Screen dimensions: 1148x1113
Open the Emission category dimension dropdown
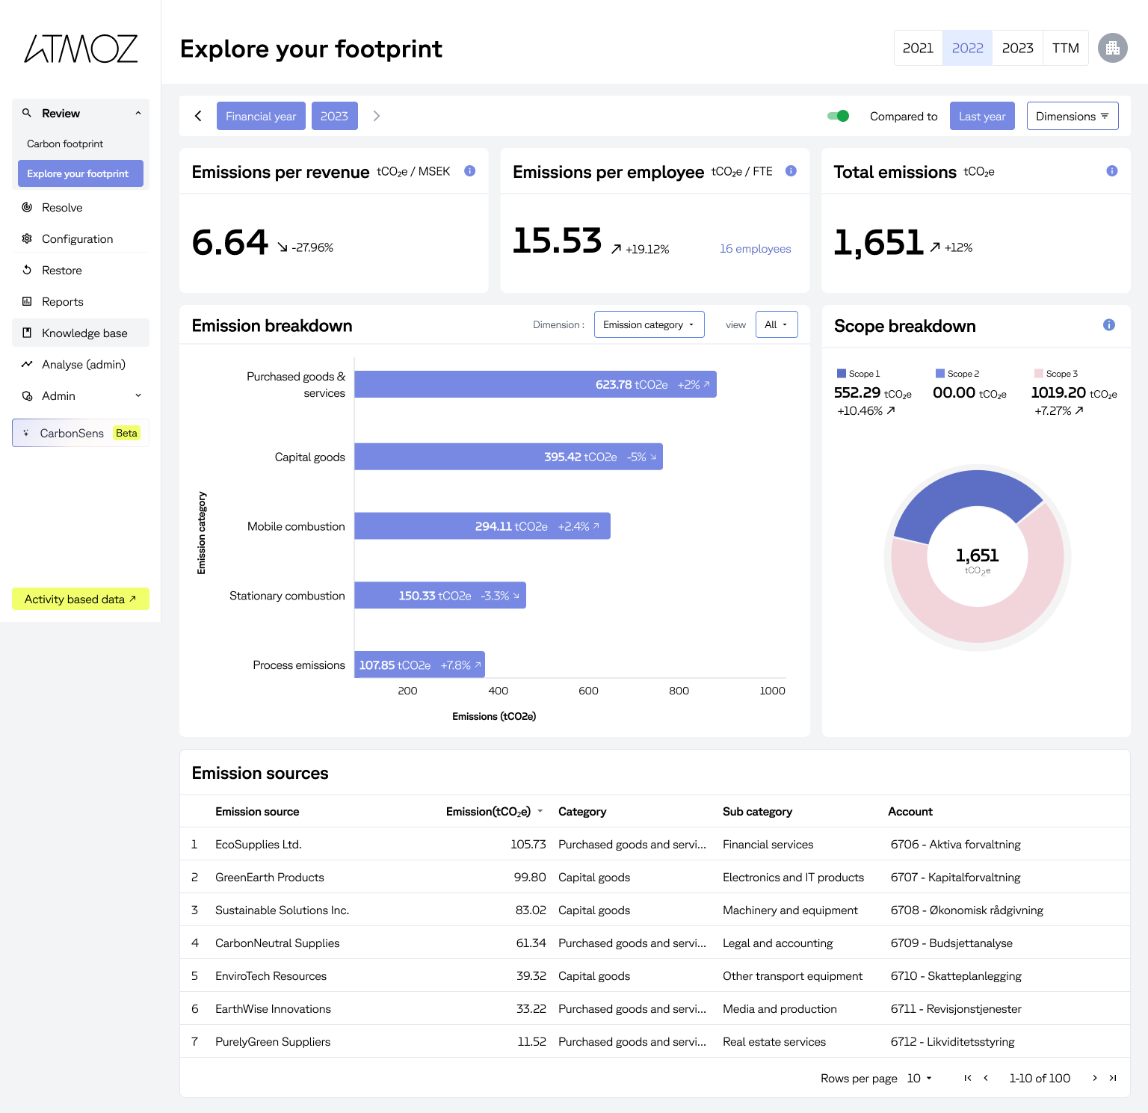point(649,324)
